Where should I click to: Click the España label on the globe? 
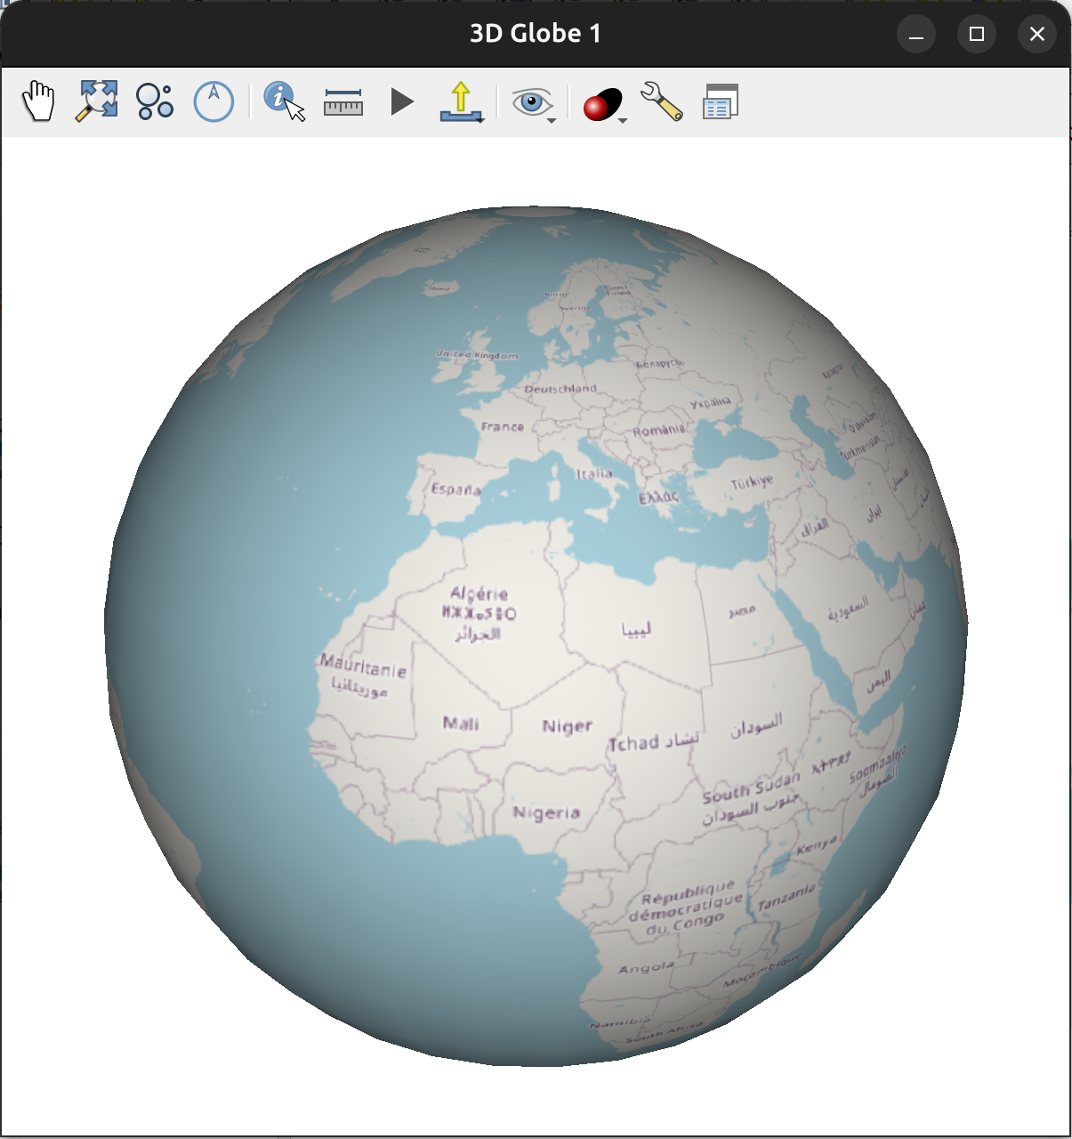(x=455, y=489)
